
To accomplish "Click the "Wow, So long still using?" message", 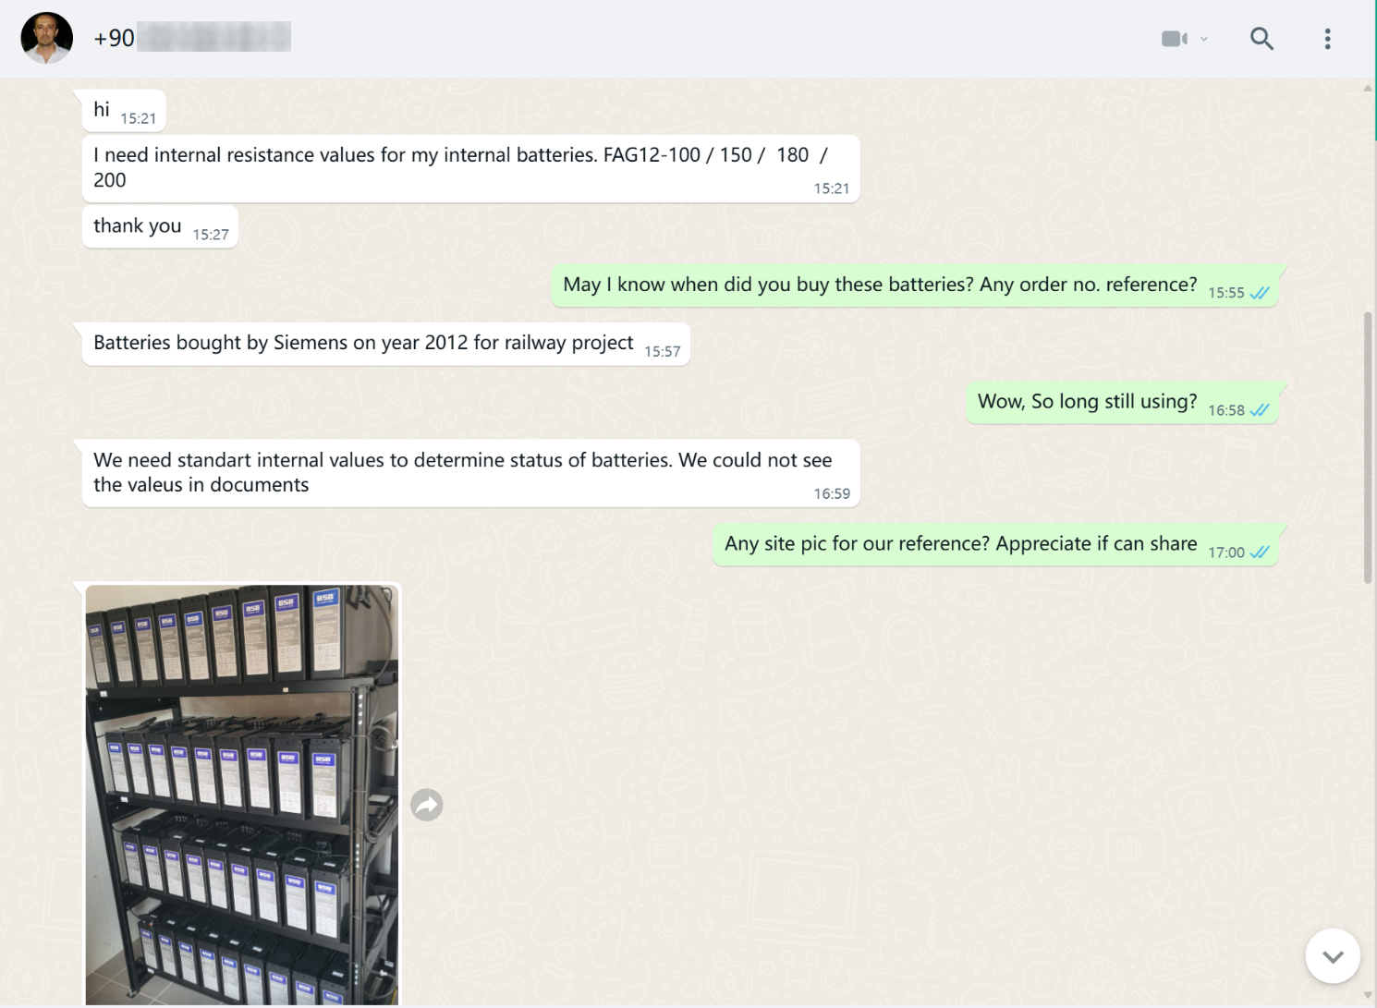I will click(x=1122, y=403).
